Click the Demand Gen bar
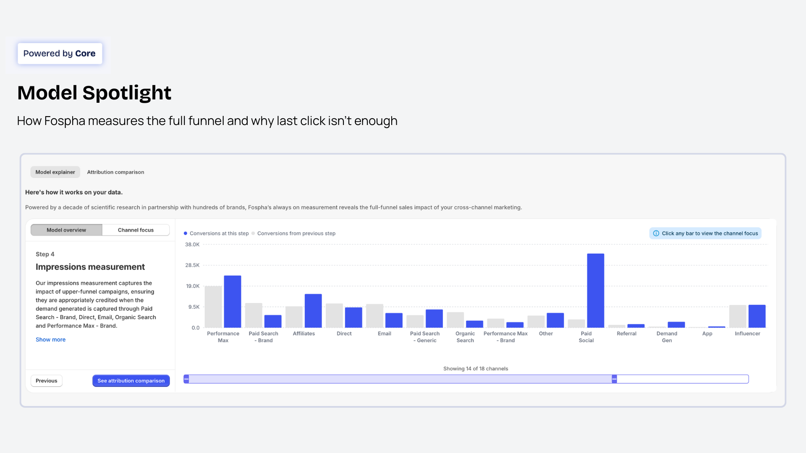Screen dimensions: 806x453 677,324
